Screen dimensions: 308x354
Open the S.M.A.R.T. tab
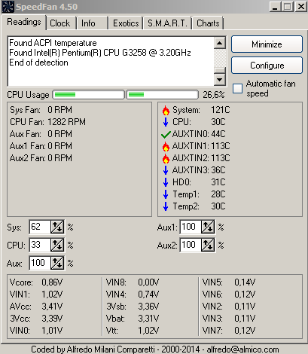pos(167,23)
